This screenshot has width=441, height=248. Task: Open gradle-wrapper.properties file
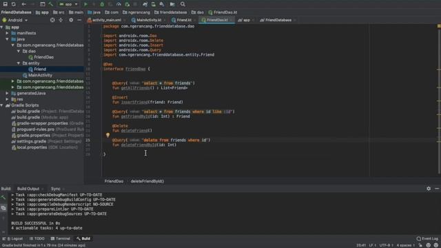(42, 123)
